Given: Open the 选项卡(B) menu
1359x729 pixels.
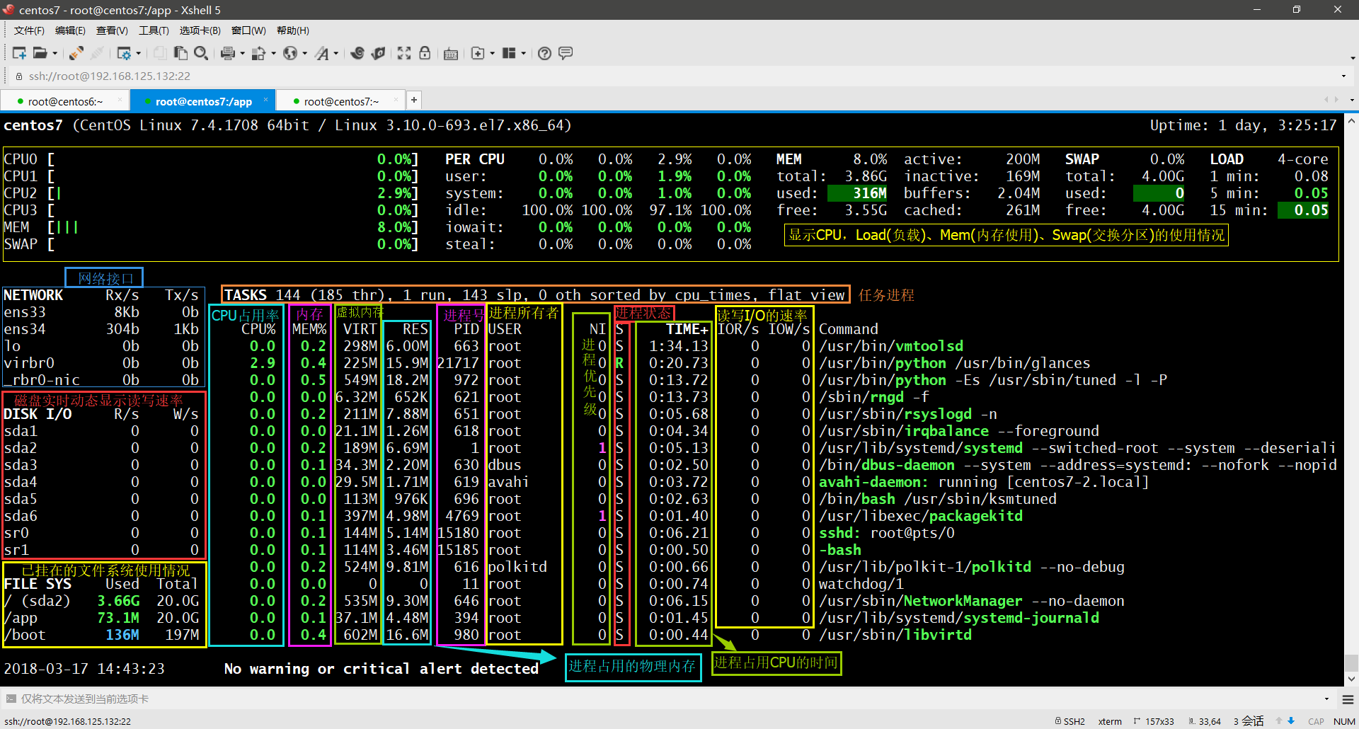Looking at the screenshot, I should (200, 30).
